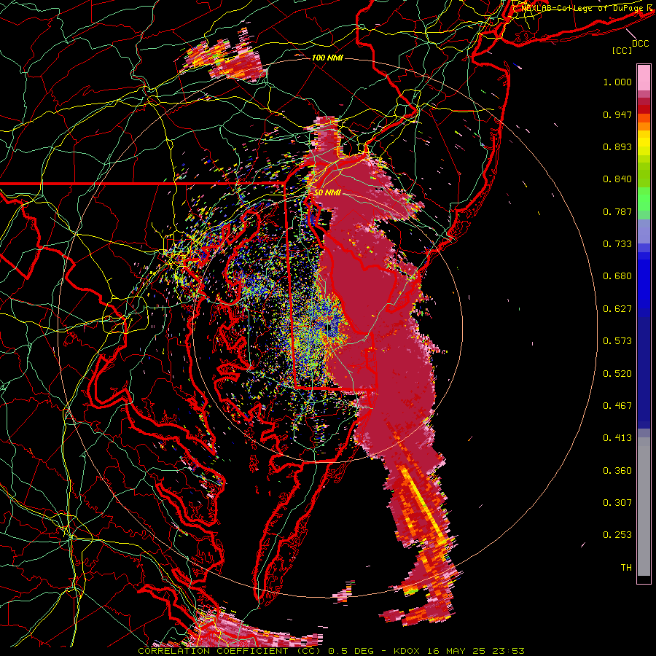Select the 0.307 scale value
Viewport: 656px width, 656px height.
pos(617,503)
